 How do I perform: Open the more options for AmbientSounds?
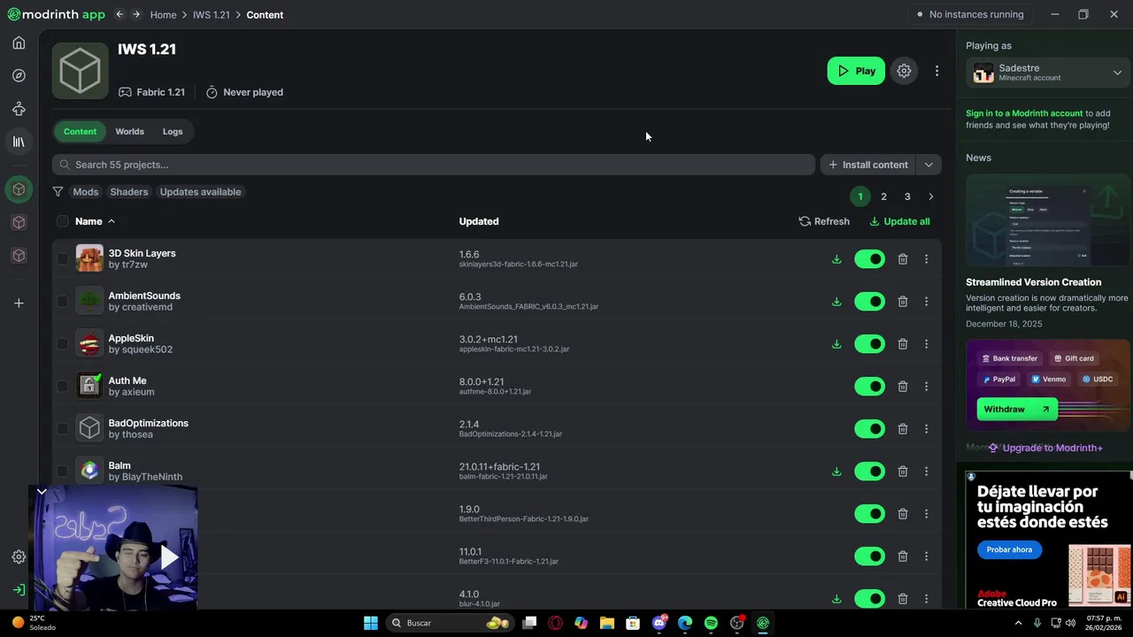pyautogui.click(x=927, y=302)
